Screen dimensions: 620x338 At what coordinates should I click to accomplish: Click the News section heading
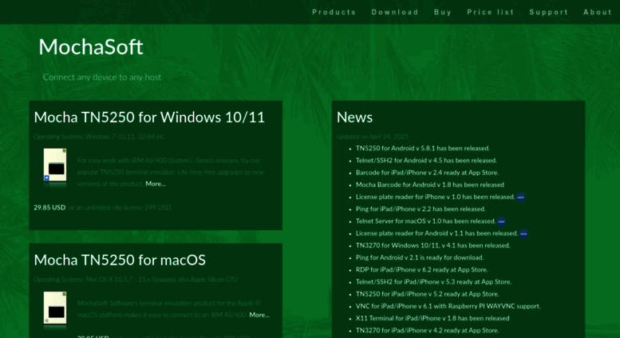354,117
